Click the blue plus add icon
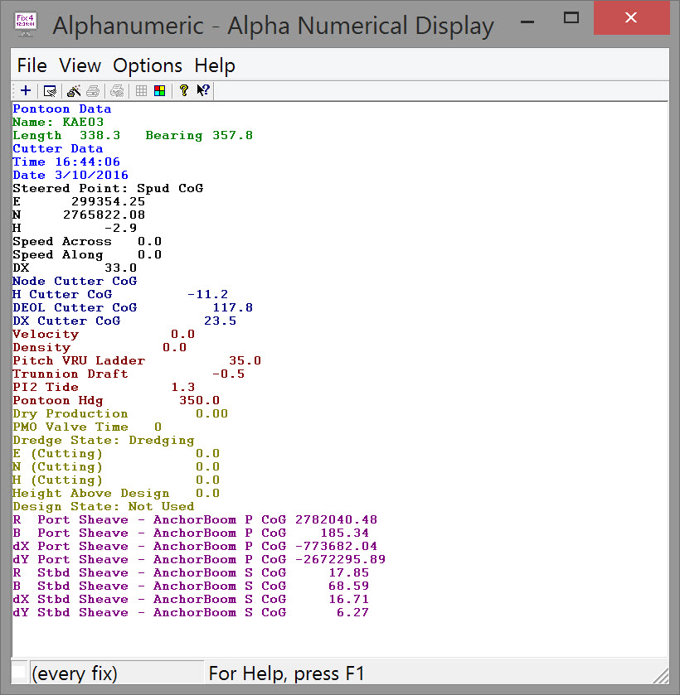This screenshot has height=695, width=680. pyautogui.click(x=26, y=91)
